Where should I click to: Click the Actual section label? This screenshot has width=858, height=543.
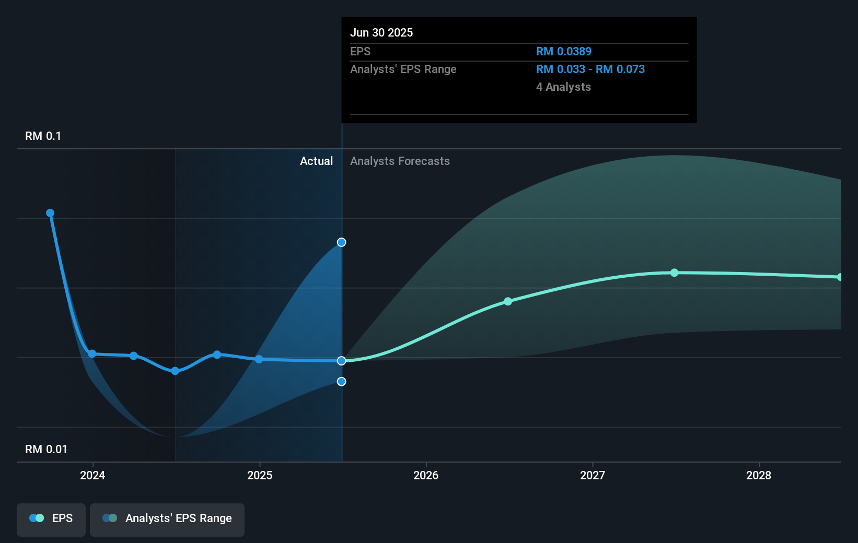[x=316, y=161]
